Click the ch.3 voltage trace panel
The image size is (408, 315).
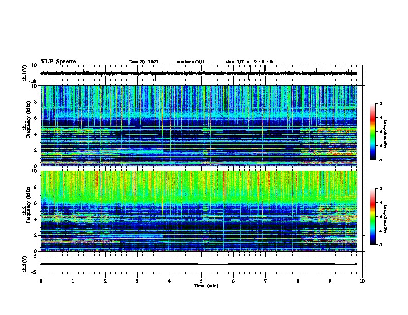(x=202, y=264)
